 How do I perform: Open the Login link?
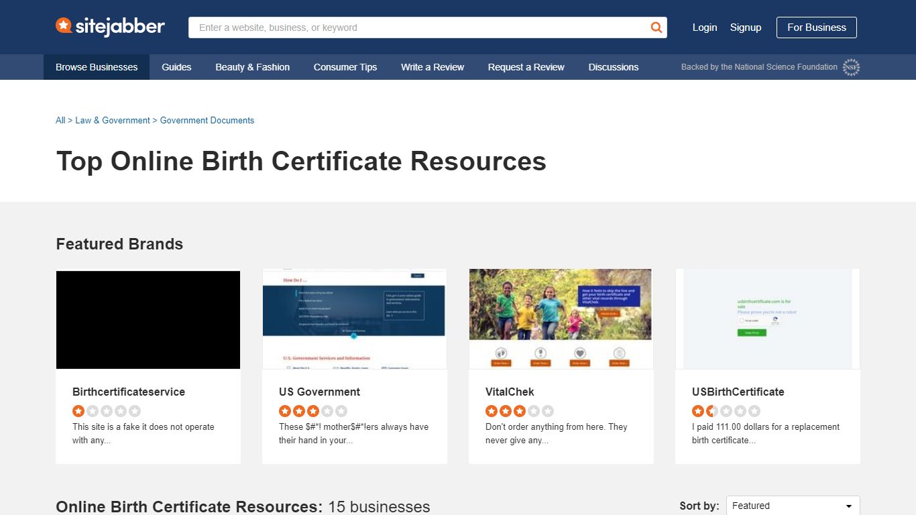pos(705,27)
